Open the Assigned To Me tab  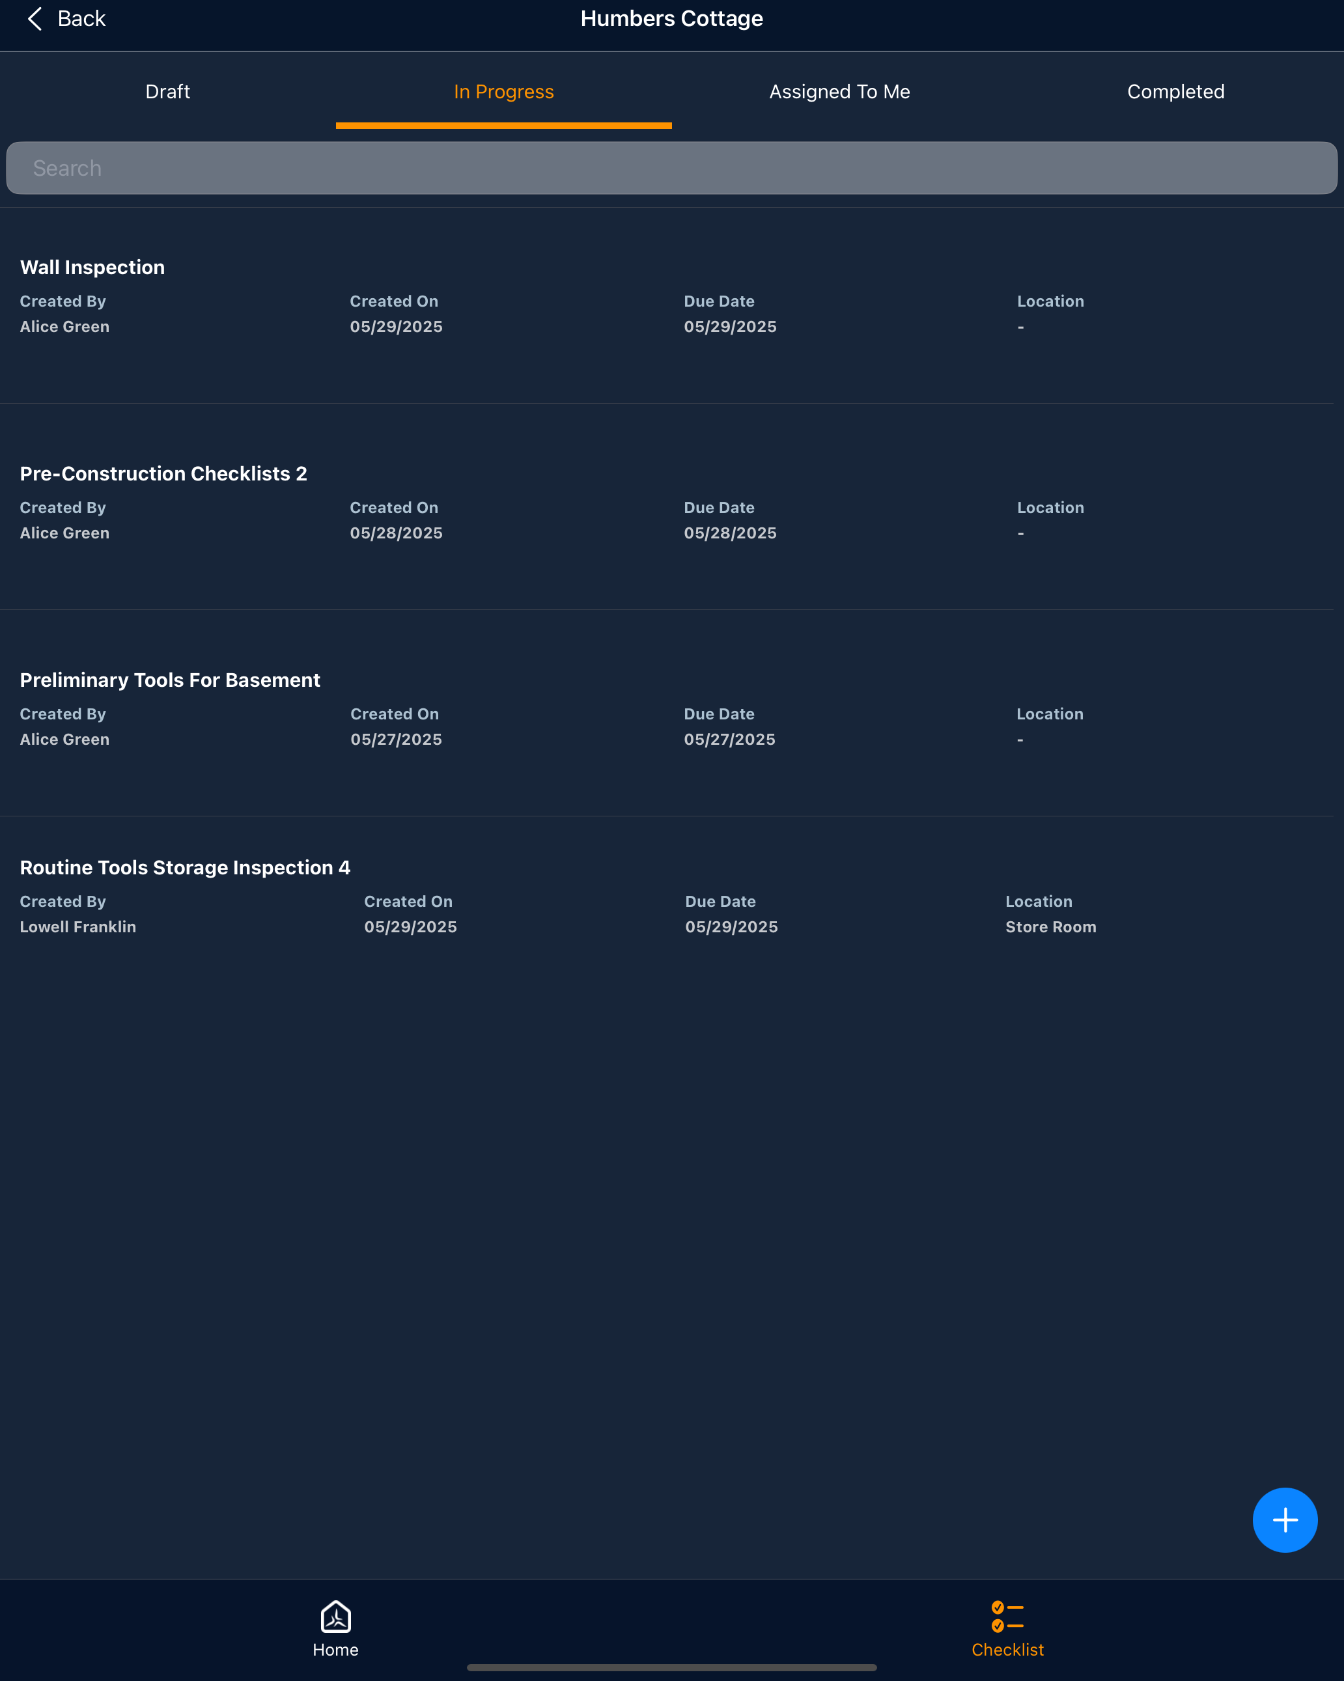pyautogui.click(x=839, y=92)
